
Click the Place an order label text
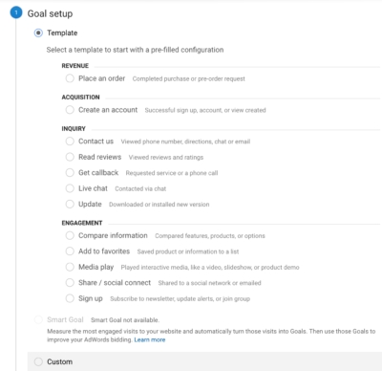click(102, 78)
